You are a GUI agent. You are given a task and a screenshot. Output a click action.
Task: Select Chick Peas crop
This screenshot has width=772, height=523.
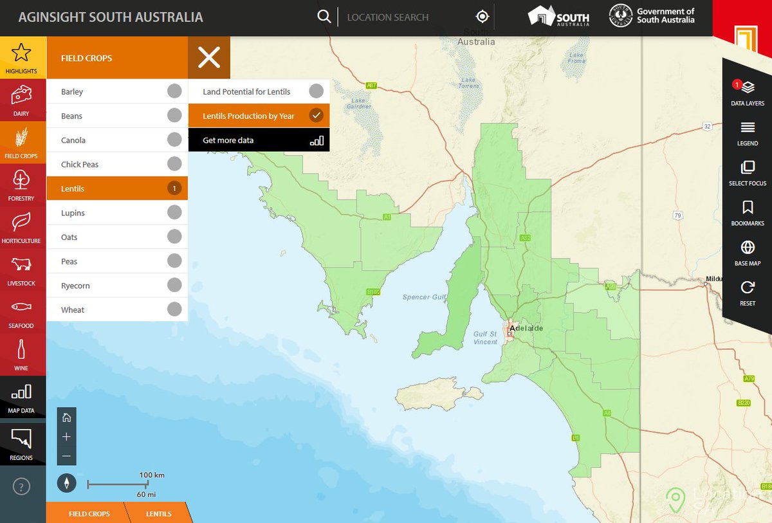pos(117,164)
